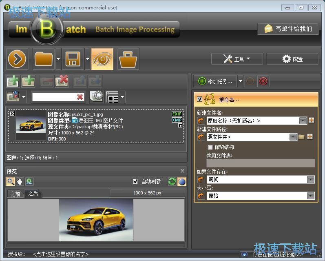
Task: Expand the load folder dropdown arrow
Action: 58,59
